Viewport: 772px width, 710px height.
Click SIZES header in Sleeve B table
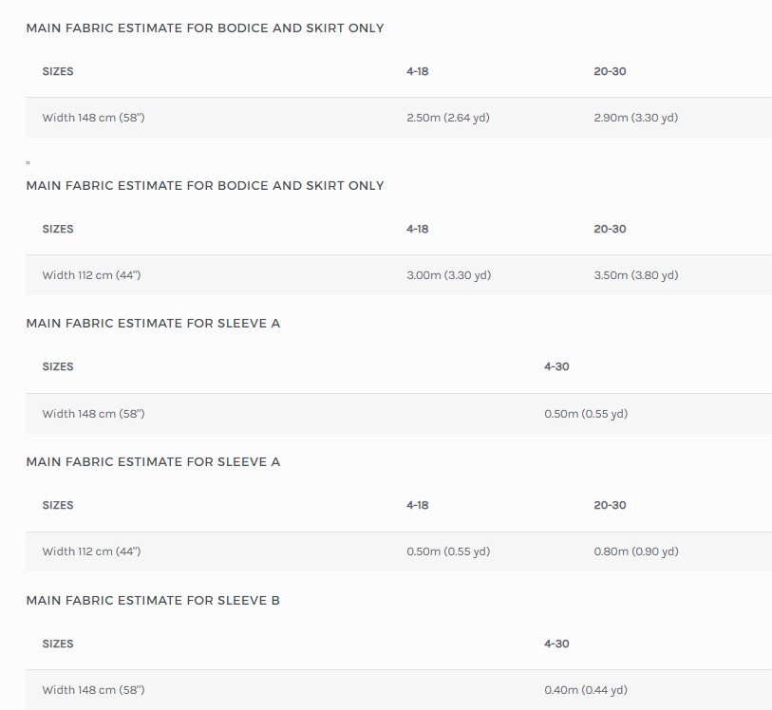[x=58, y=644]
